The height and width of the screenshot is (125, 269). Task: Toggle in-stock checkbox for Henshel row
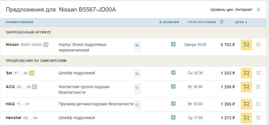pyautogui.click(x=173, y=117)
